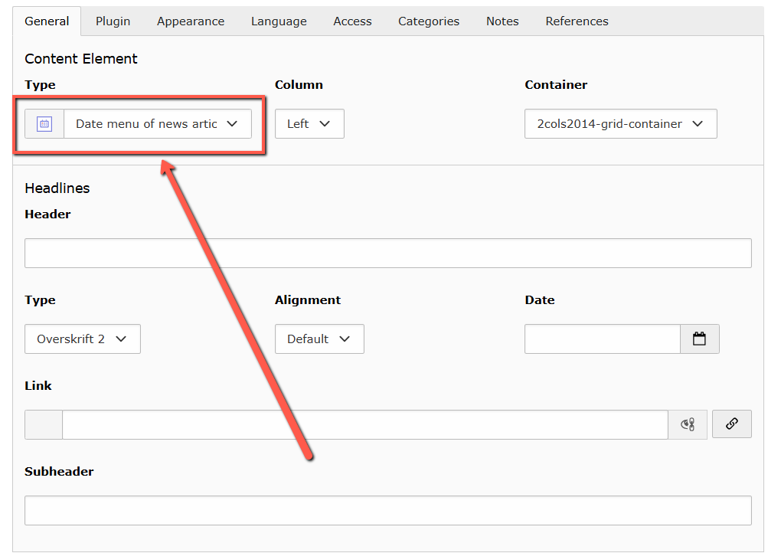The width and height of the screenshot is (768, 553).
Task: Click the calendar icon beside content element Type
Action: 44,124
